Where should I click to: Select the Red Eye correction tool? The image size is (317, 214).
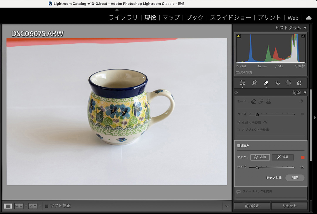(278, 83)
